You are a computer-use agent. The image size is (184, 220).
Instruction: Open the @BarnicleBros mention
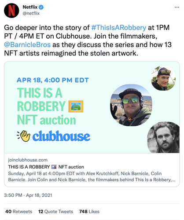(27, 45)
